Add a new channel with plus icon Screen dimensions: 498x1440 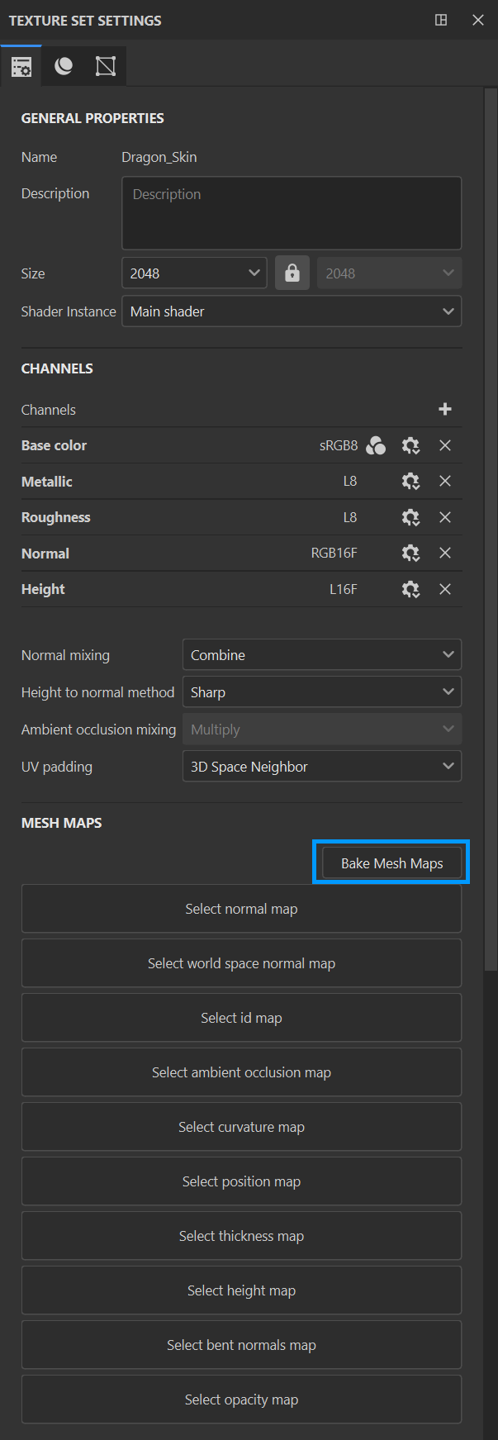pos(445,409)
